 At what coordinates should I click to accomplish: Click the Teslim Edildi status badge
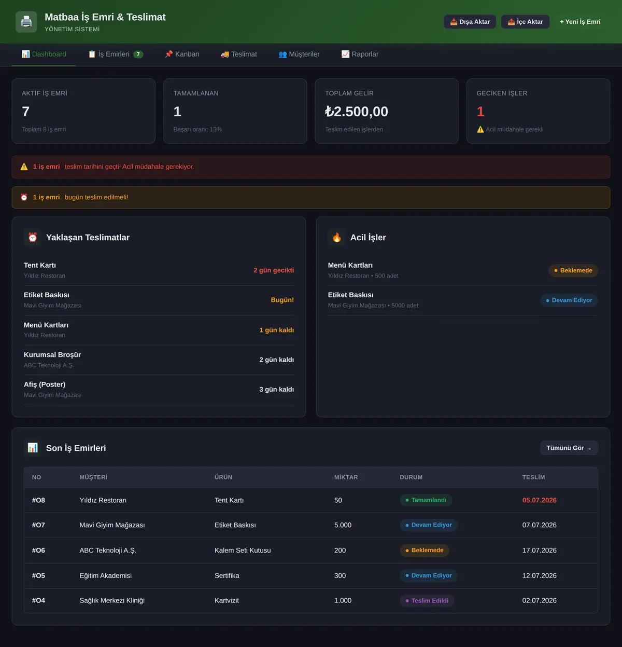pyautogui.click(x=427, y=601)
